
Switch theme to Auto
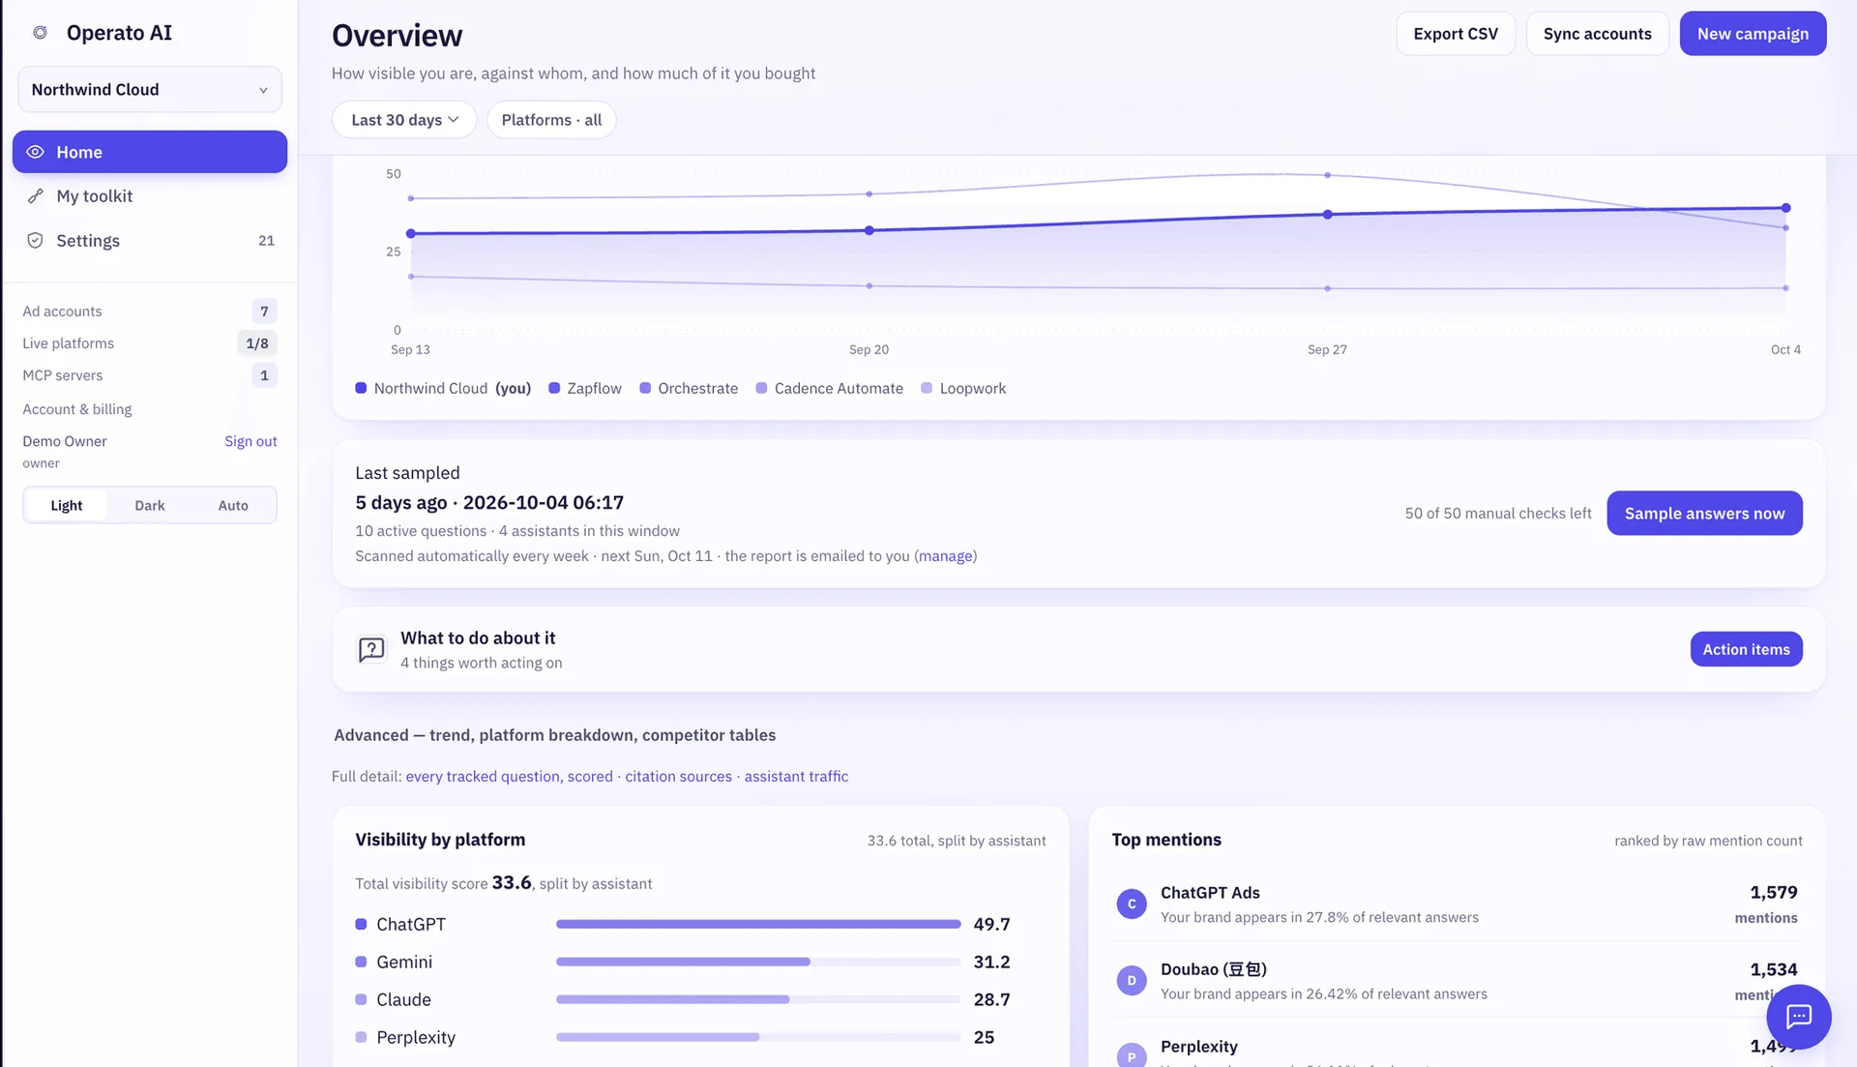[x=233, y=505]
